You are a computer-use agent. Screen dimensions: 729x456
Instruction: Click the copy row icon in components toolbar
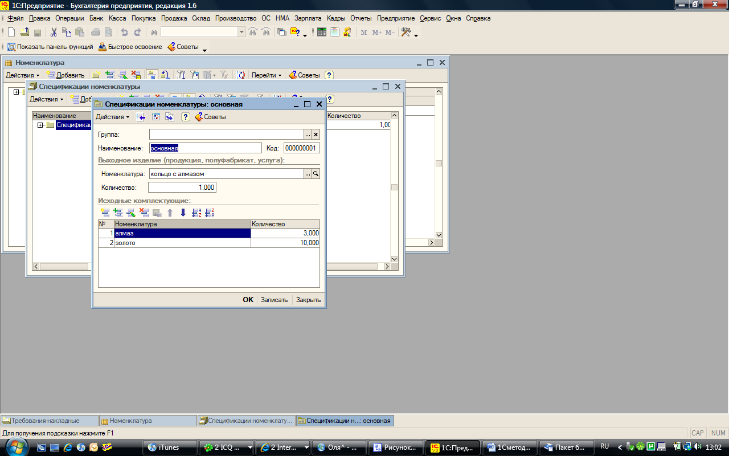[x=118, y=213]
